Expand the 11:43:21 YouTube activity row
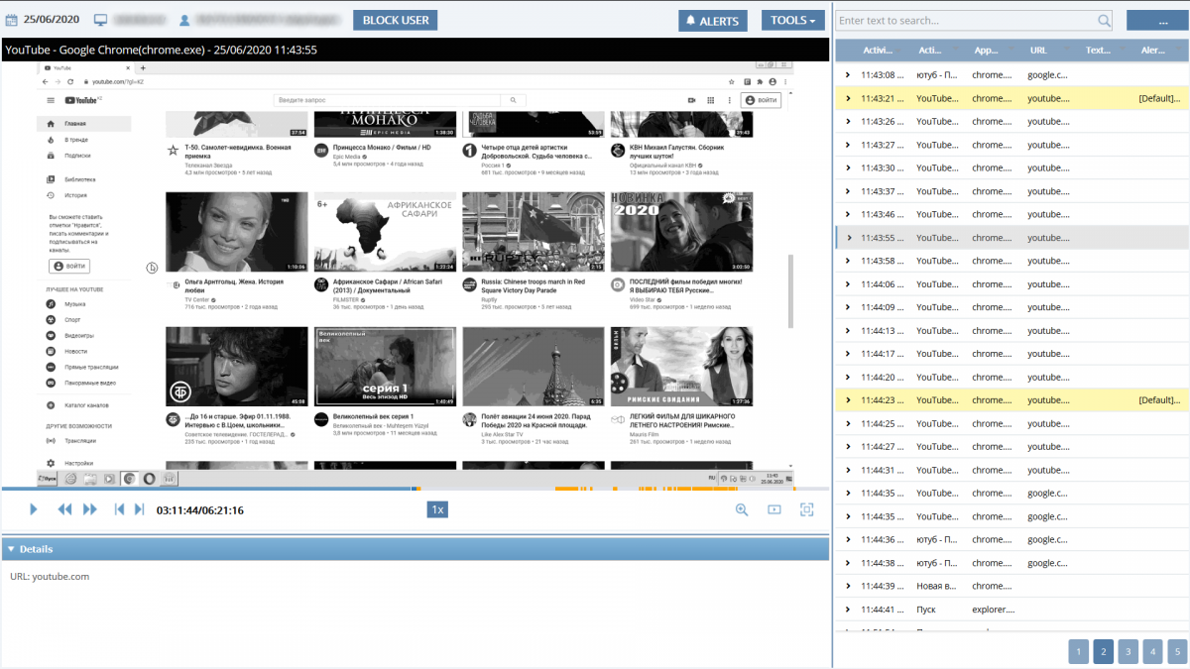 click(x=848, y=98)
